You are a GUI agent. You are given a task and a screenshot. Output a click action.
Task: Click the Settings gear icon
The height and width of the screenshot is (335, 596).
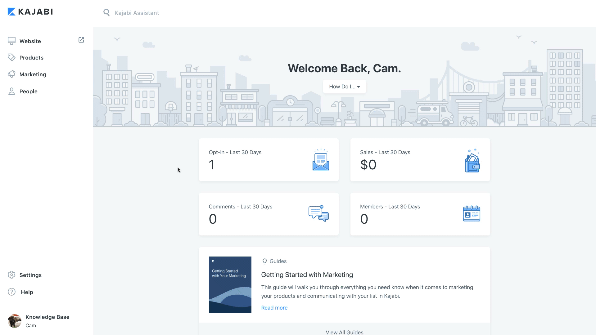(11, 275)
